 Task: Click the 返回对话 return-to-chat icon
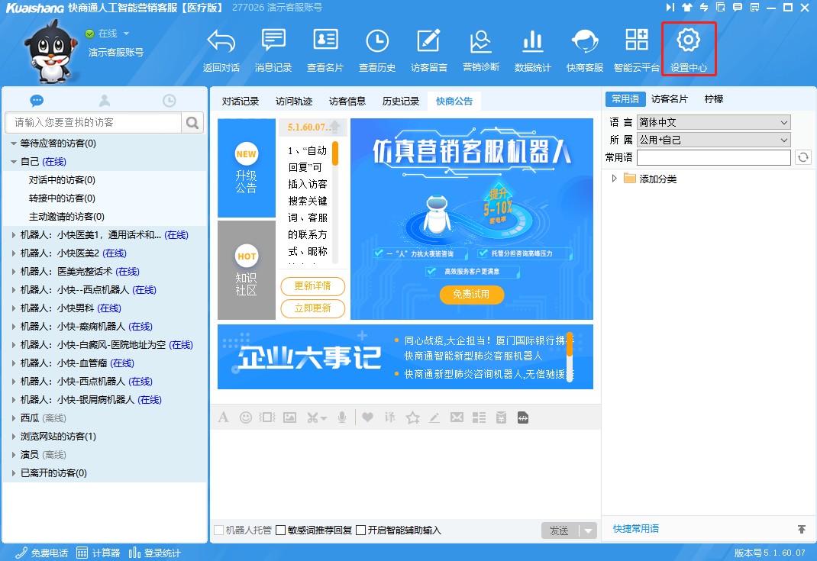point(220,47)
